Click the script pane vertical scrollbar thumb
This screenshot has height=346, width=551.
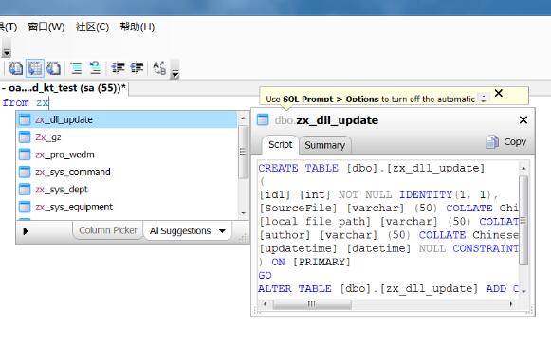point(523,221)
